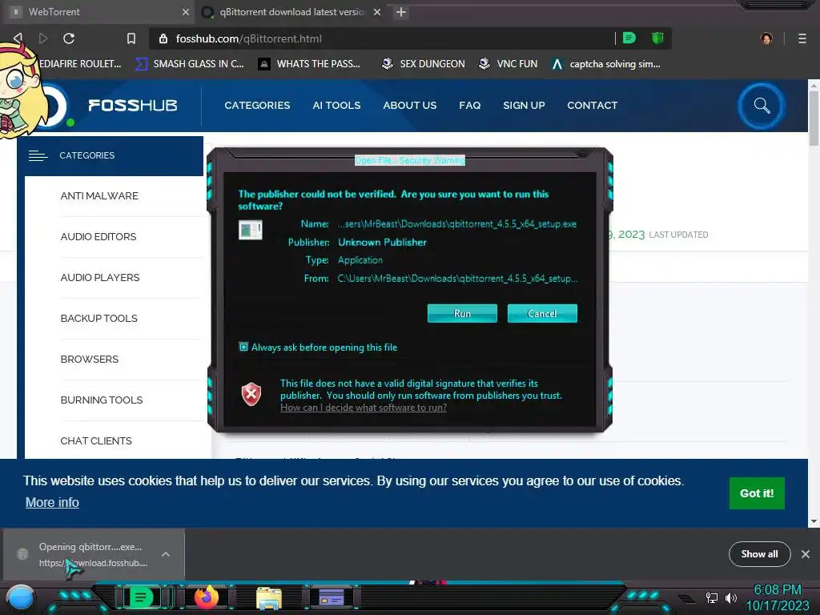The image size is (820, 615).
Task: Open AI TOOLS in the navigation
Action: 336,105
